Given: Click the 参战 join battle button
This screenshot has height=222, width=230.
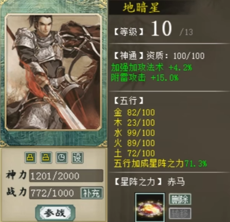Looking at the screenshot, I should (55, 213).
